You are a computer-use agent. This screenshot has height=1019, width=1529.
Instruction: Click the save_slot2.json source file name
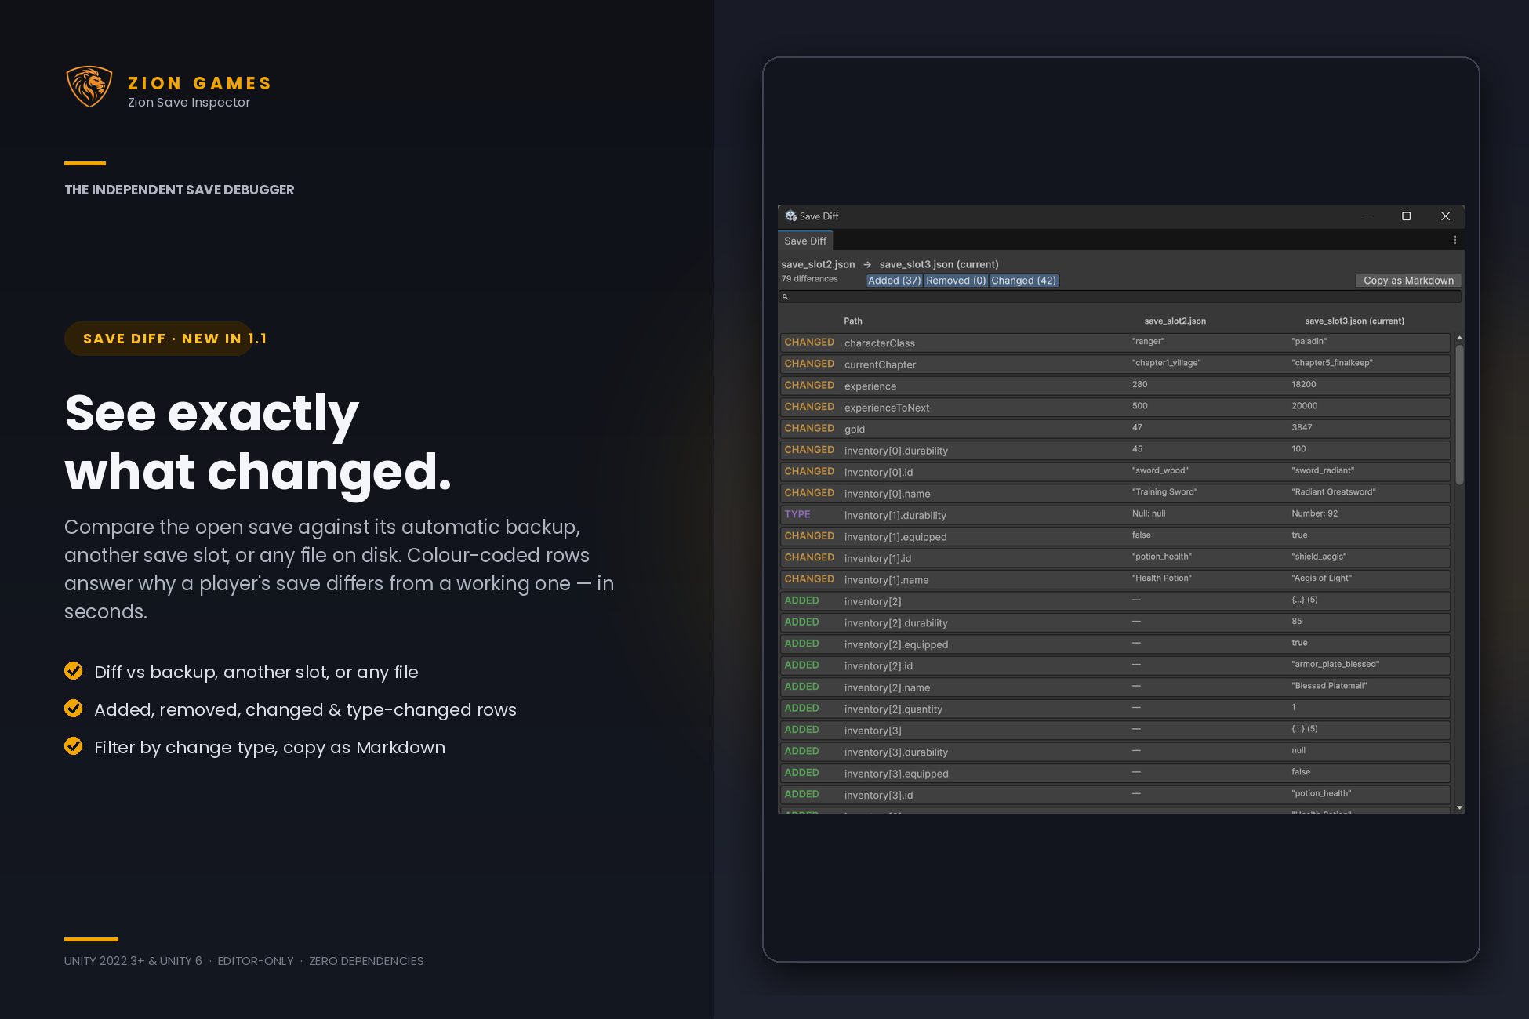tap(818, 264)
